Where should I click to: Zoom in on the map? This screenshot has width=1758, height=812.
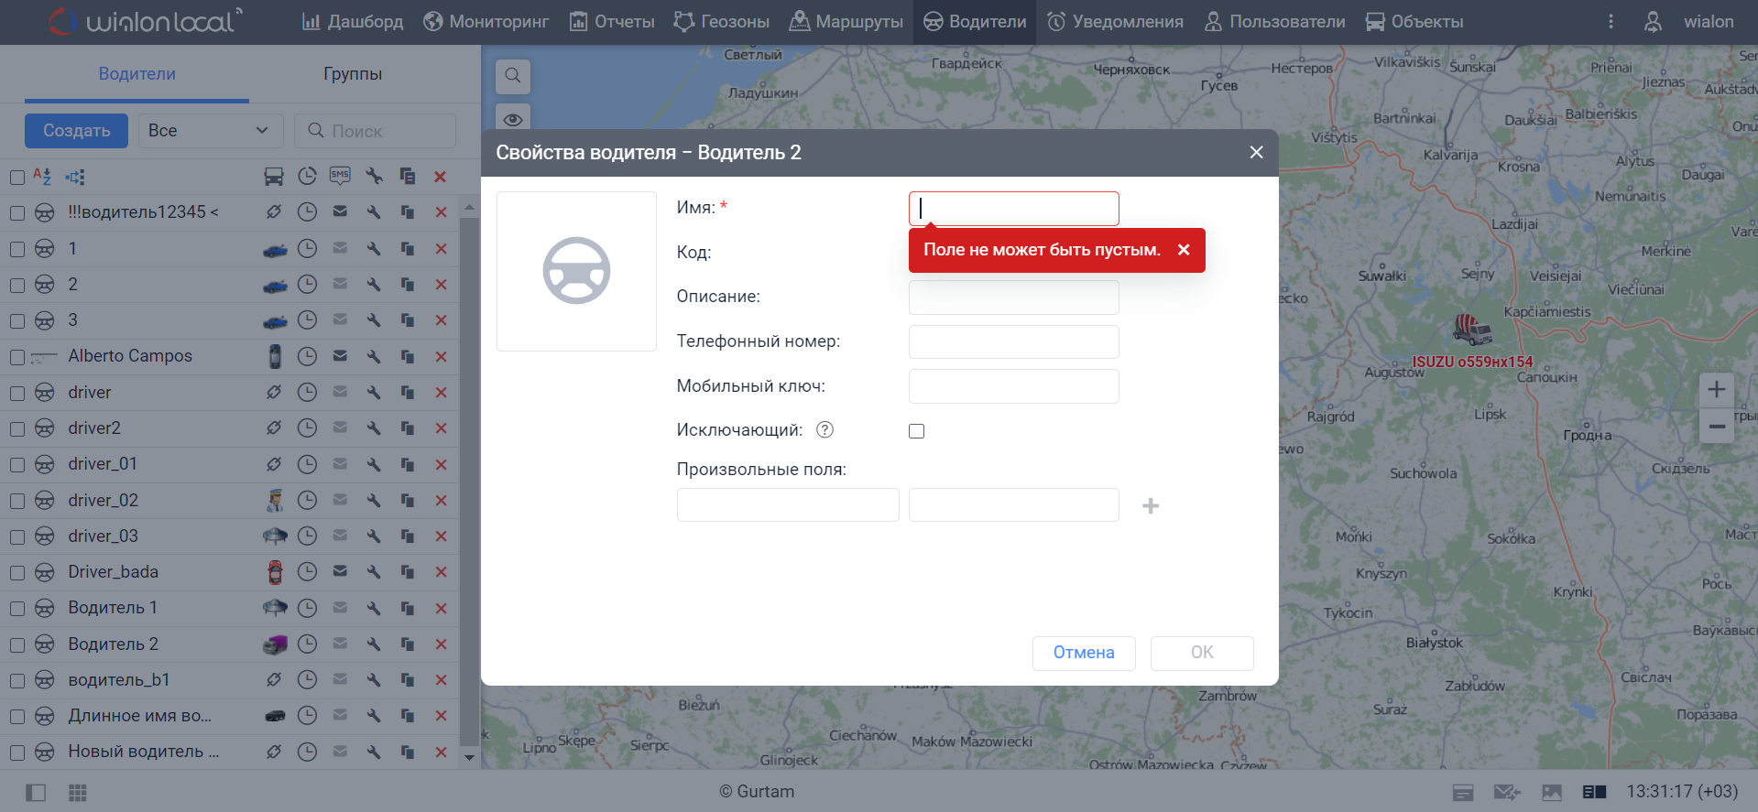click(x=1716, y=390)
